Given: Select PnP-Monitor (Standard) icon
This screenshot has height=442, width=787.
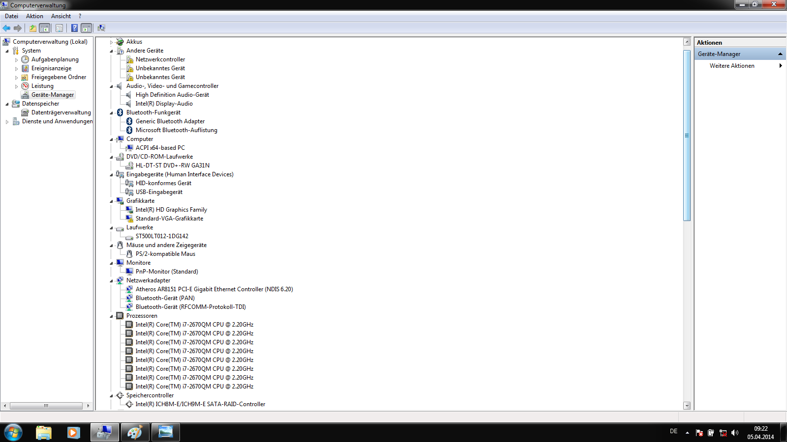Looking at the screenshot, I should [129, 272].
